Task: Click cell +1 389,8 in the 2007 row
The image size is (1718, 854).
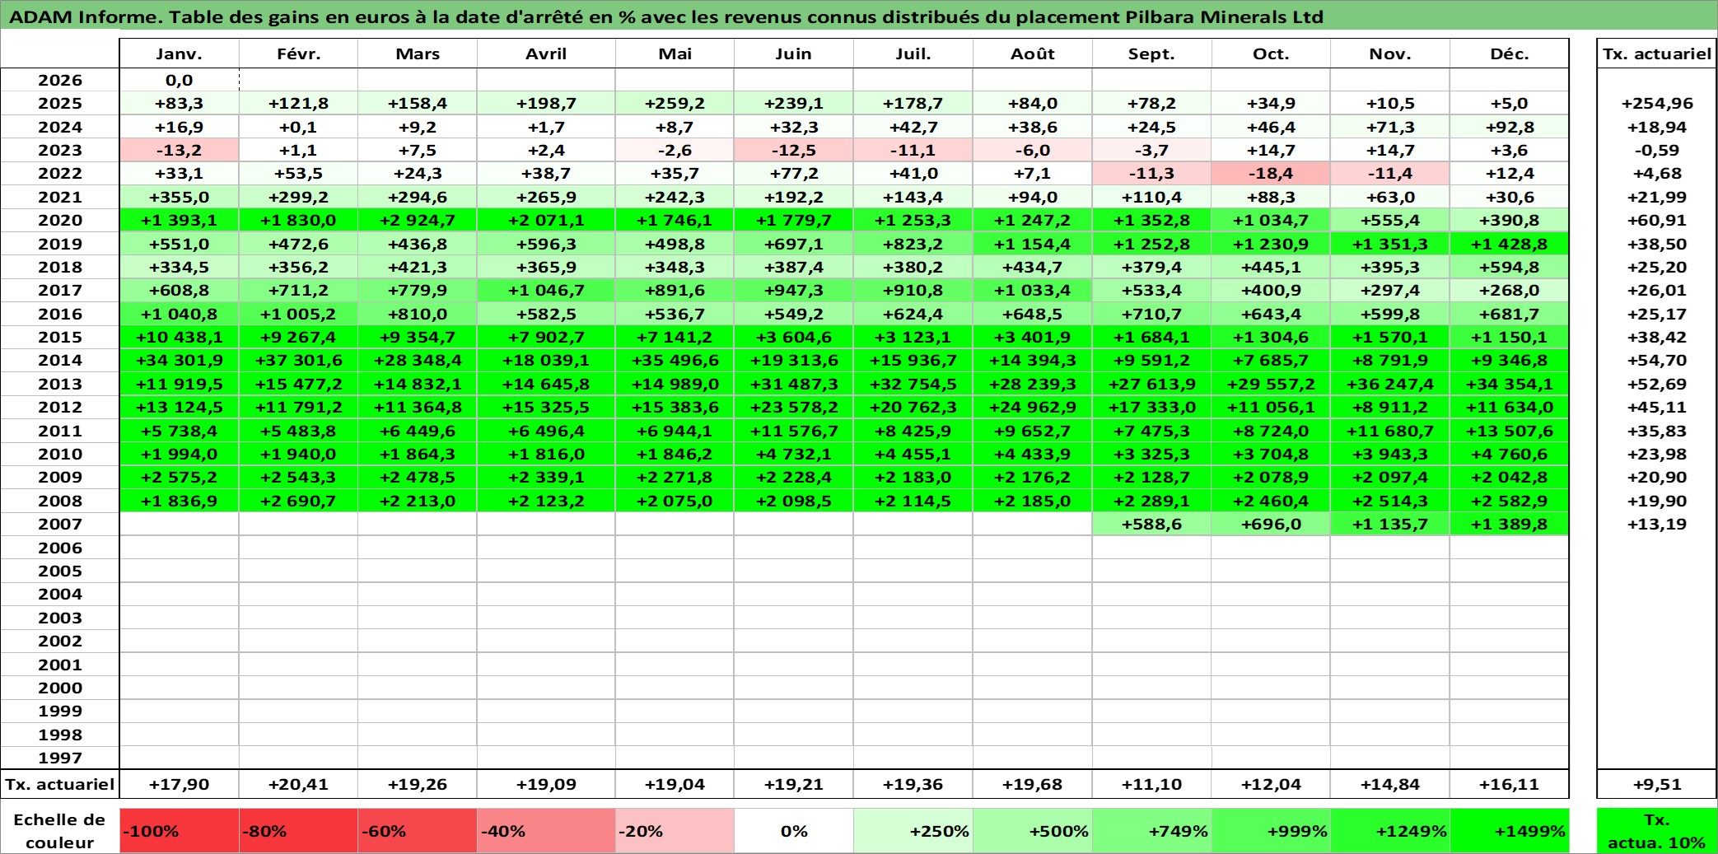Action: click(x=1510, y=524)
